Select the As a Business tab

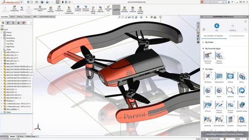click(x=237, y=36)
